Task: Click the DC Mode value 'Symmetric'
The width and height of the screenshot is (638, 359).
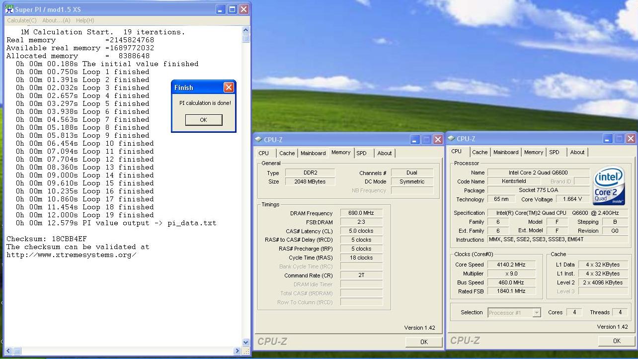Action: pos(412,181)
